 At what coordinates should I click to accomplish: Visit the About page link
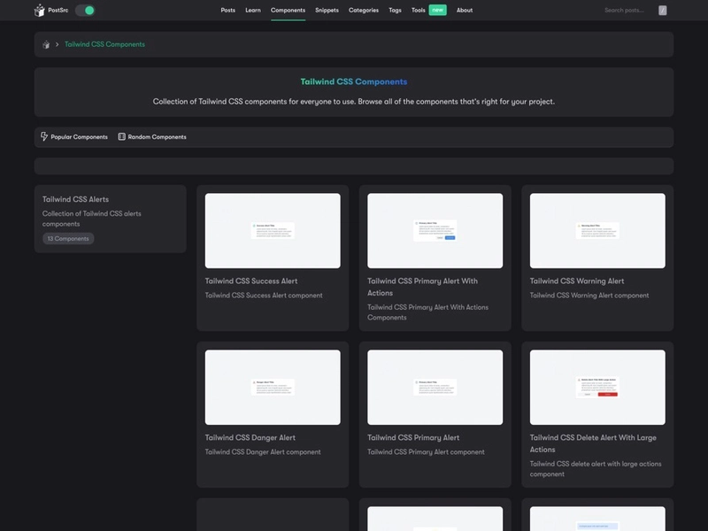(465, 11)
